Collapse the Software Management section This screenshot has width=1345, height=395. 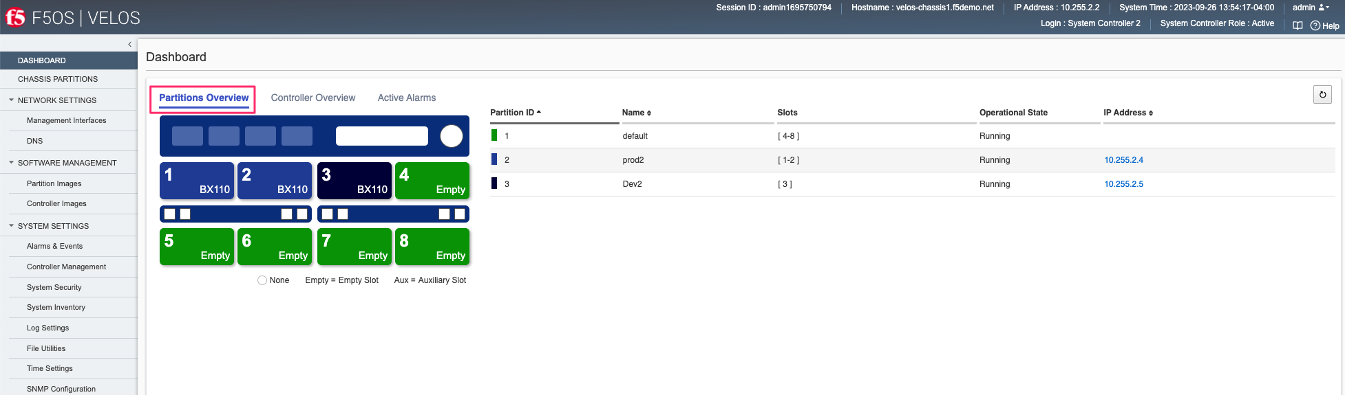tap(12, 163)
